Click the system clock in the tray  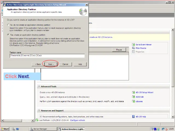pyautogui.click(x=171, y=129)
